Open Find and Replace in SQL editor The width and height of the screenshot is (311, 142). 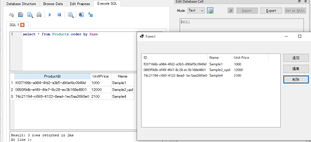pos(91,15)
